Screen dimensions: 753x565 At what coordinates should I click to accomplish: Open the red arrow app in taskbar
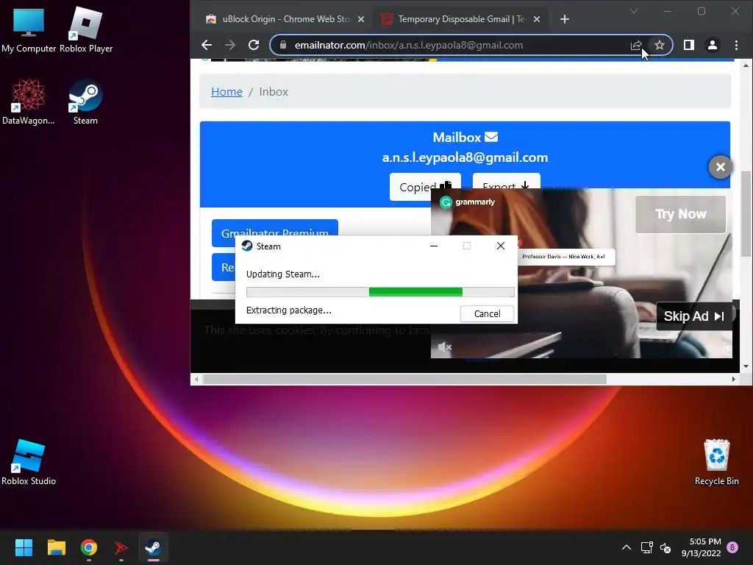121,547
